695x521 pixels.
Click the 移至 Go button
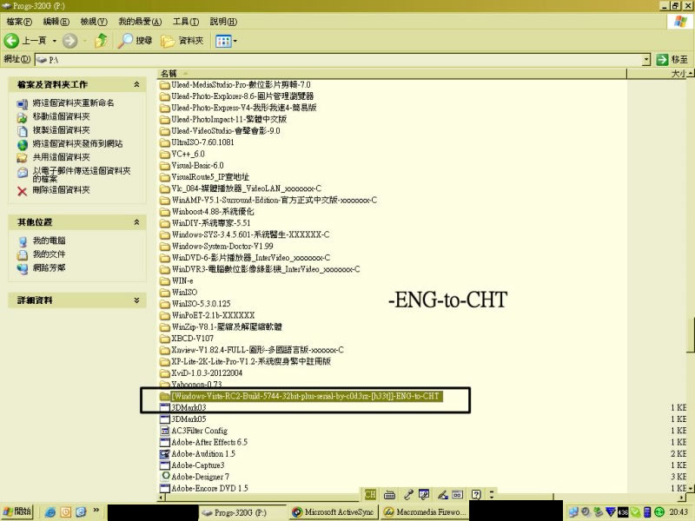pos(672,59)
